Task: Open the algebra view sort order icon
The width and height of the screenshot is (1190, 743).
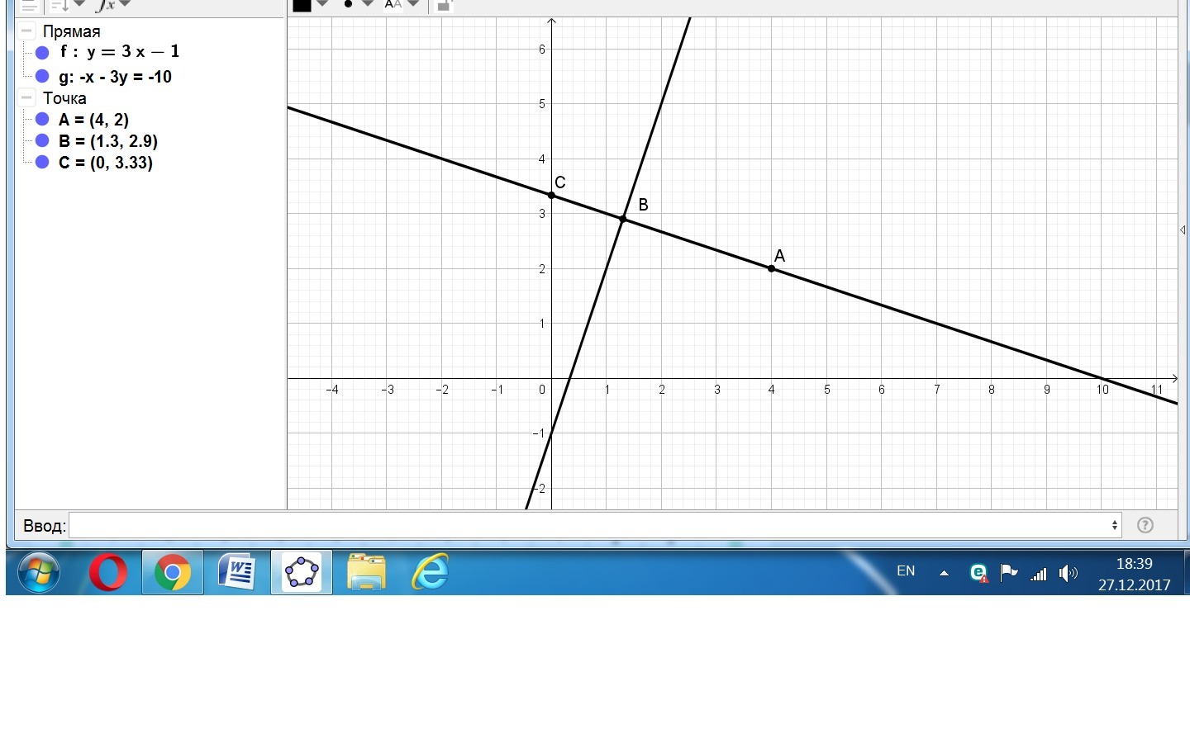Action: click(x=59, y=5)
